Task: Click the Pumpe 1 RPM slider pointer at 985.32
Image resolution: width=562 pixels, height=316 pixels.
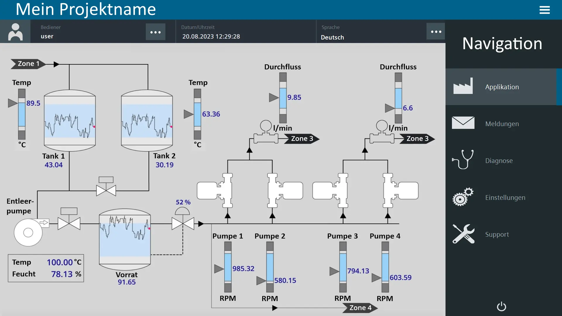Action: click(x=219, y=269)
